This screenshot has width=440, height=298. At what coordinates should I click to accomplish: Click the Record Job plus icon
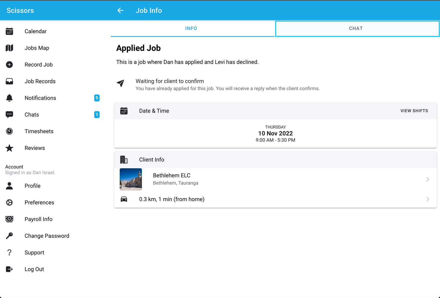[x=9, y=65]
